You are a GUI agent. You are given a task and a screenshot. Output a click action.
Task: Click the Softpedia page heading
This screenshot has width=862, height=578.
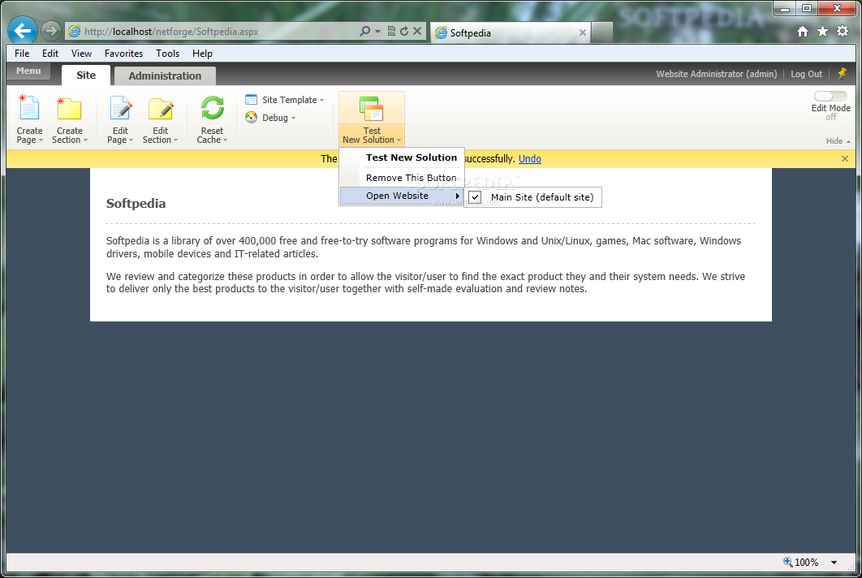tap(136, 204)
